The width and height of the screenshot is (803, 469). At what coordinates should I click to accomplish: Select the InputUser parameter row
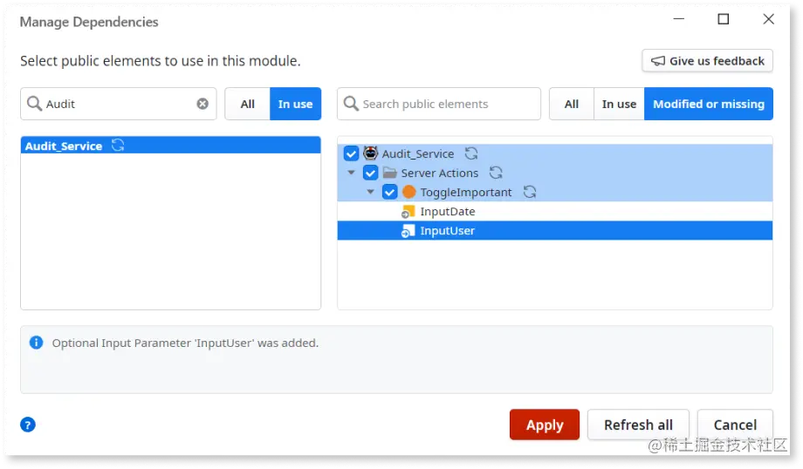tap(555, 231)
